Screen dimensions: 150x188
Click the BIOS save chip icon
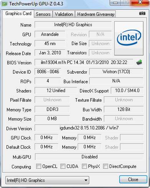pos(139,62)
